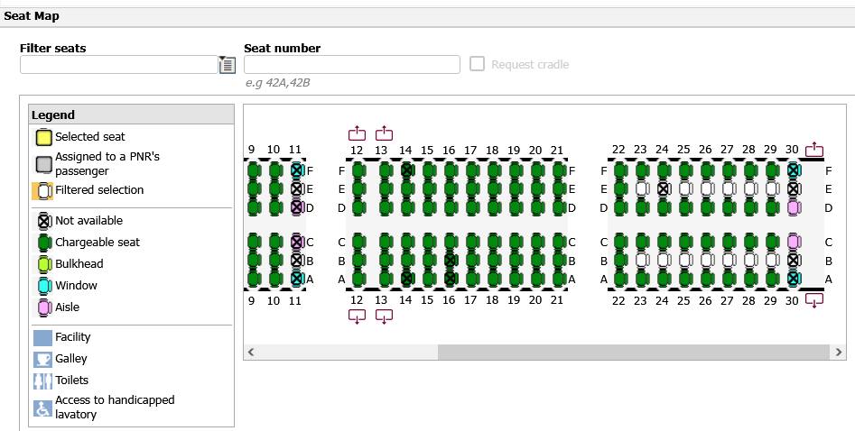Click the exit icon below row 30
Image resolution: width=855 pixels, height=431 pixels.
814,300
